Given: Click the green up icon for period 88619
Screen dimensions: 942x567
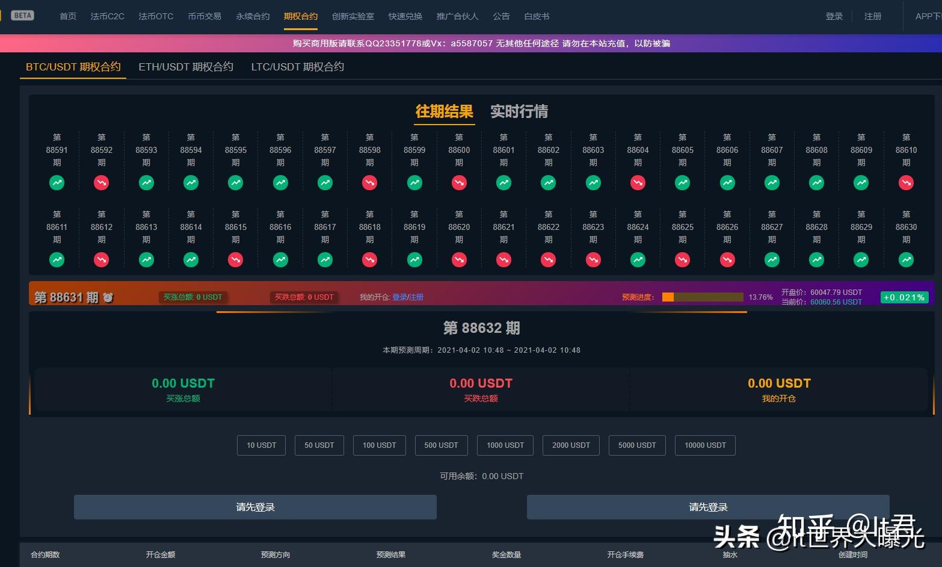Looking at the screenshot, I should point(414,259).
